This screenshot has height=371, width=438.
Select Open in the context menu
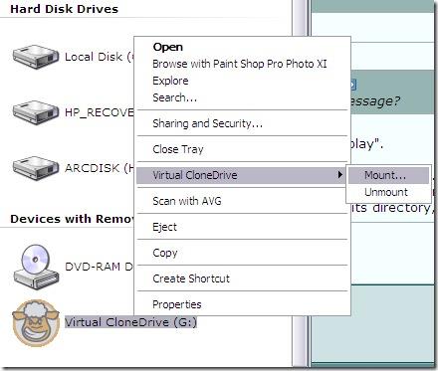[167, 47]
